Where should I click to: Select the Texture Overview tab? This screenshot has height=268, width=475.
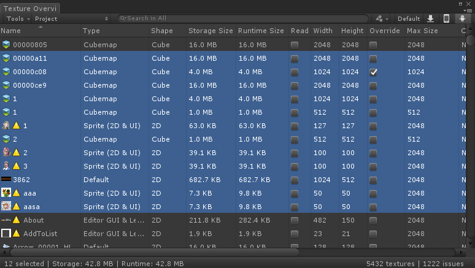30,9
